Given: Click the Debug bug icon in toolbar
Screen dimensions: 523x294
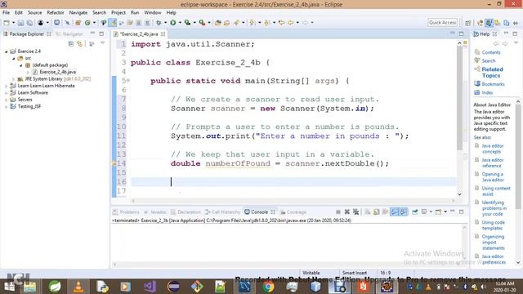Looking at the screenshot, I should [x=159, y=23].
